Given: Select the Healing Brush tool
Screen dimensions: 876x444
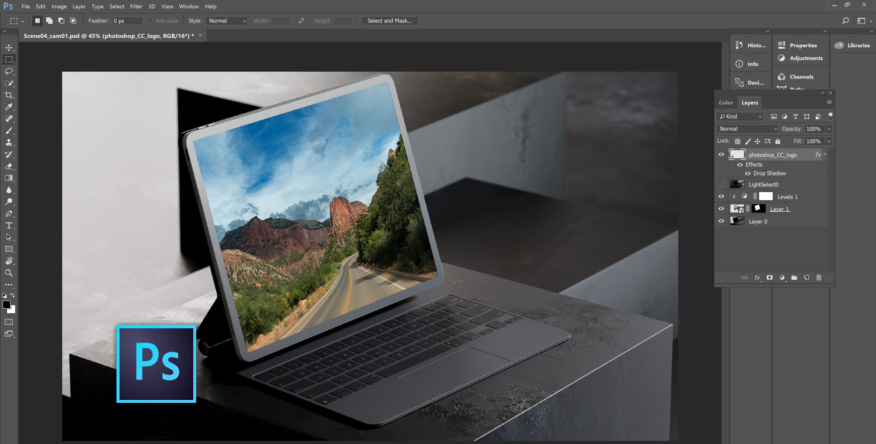Looking at the screenshot, I should point(9,119).
